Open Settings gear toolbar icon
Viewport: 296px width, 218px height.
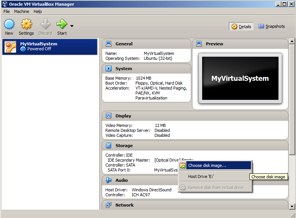point(26,24)
